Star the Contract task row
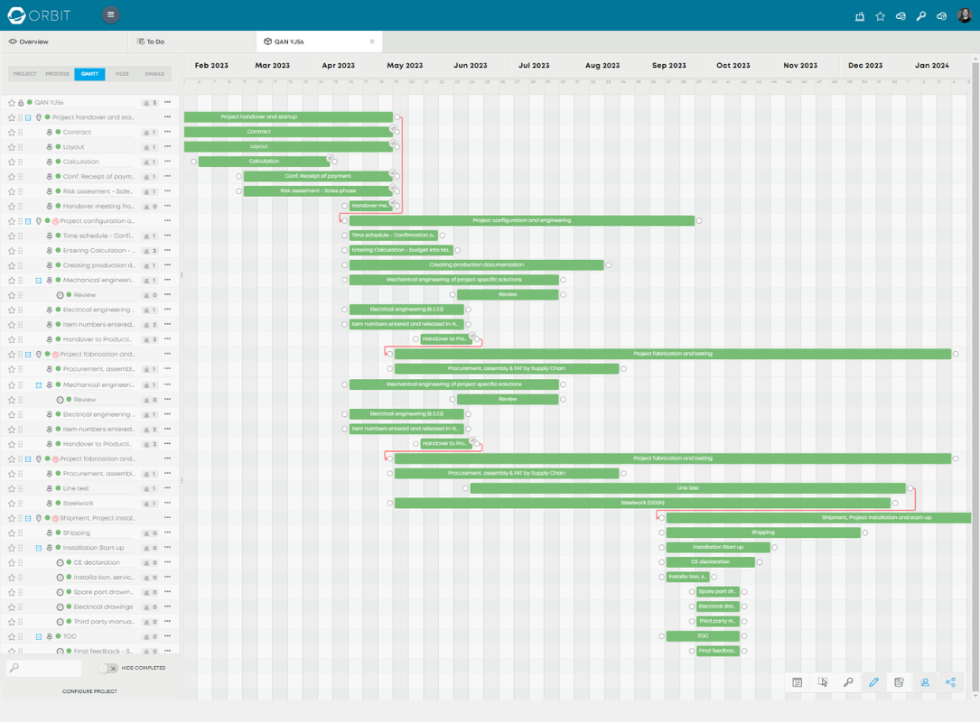The image size is (980, 722). click(x=12, y=133)
